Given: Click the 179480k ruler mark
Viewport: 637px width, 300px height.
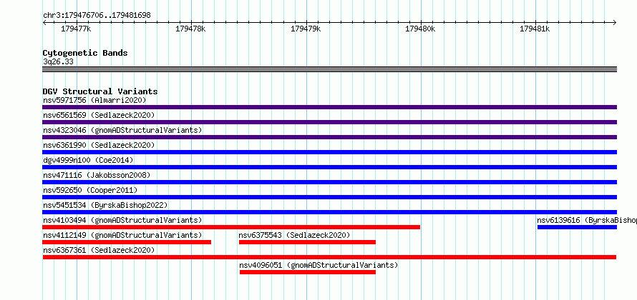Looking at the screenshot, I should click(x=420, y=29).
